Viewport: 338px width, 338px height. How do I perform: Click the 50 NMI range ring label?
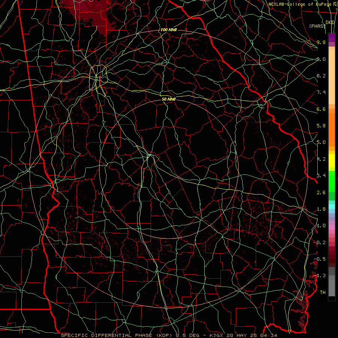(169, 99)
